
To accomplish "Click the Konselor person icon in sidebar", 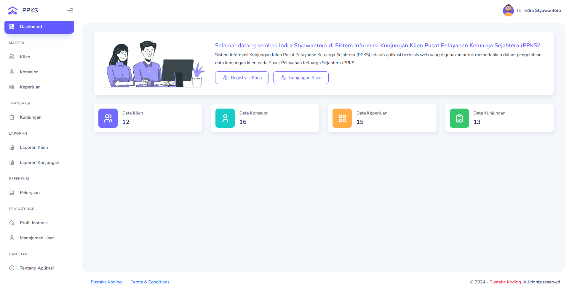I will click(12, 72).
